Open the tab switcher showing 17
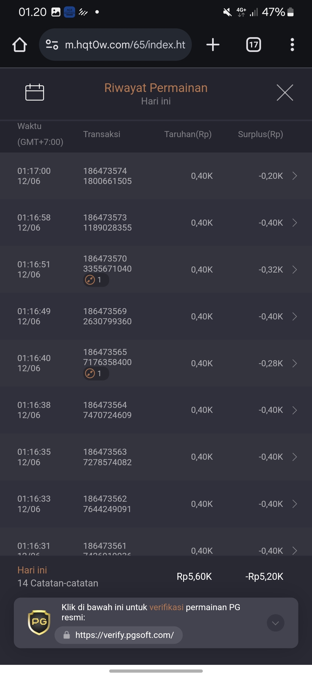This screenshot has width=312, height=677. (253, 45)
